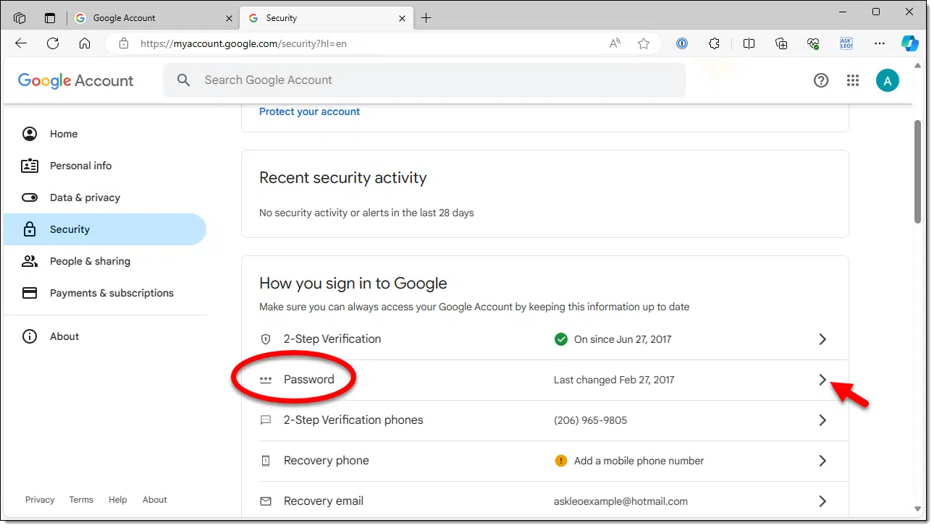This screenshot has width=934, height=528.
Task: Expand 2-Step Verification phones chevron
Action: pyautogui.click(x=822, y=420)
